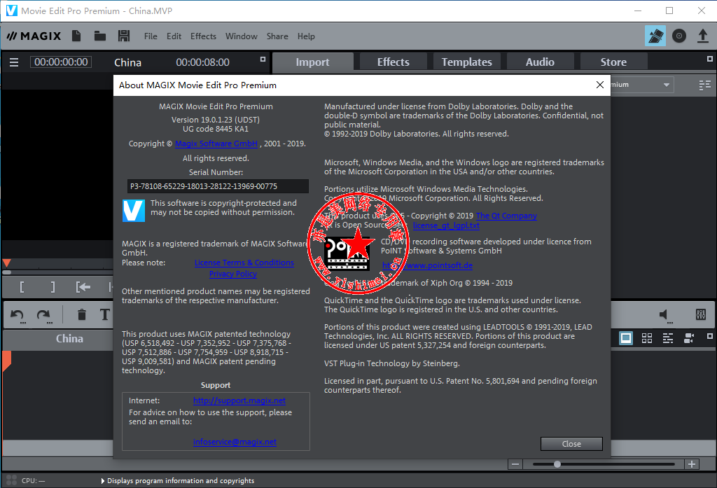Select the China movie tab in the arranger
Viewport: 717px width, 488px height.
coord(69,339)
